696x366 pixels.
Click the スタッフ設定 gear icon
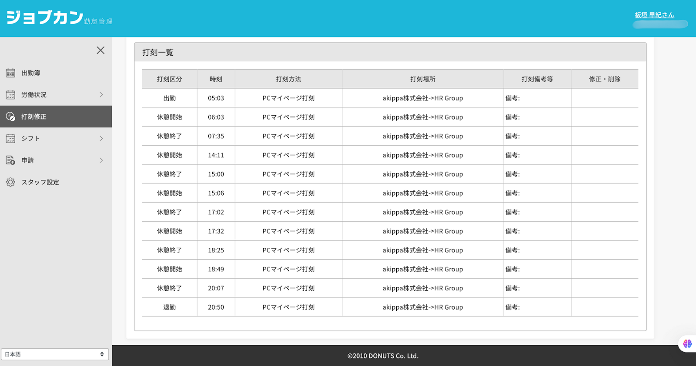(10, 182)
